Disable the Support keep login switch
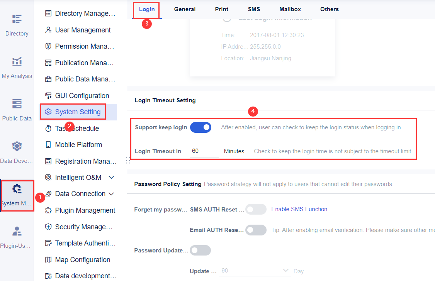 201,127
